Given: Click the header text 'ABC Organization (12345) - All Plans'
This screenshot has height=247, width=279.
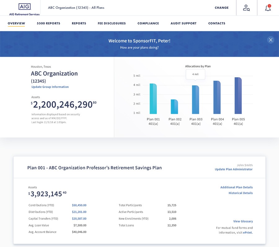Looking at the screenshot, I should pos(76,8).
